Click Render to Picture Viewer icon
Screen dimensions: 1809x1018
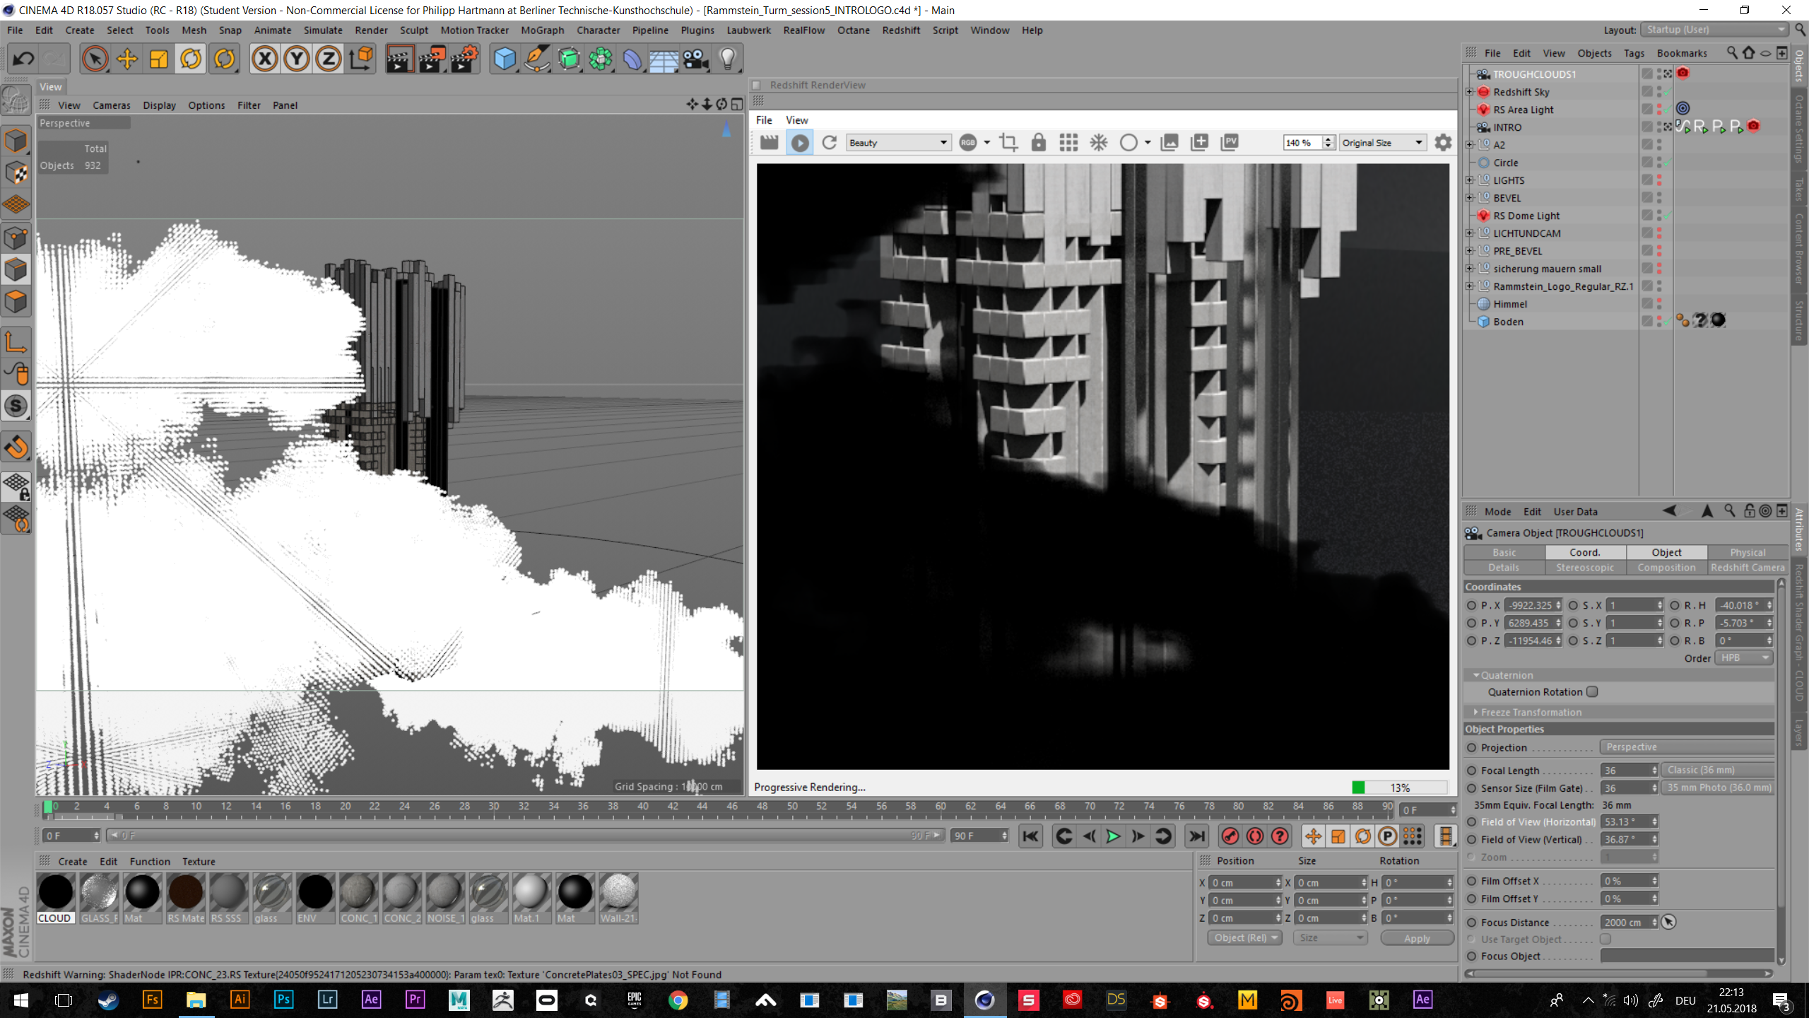[x=432, y=59]
